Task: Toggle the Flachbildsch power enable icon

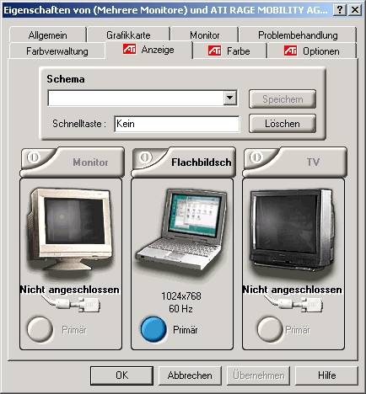Action: pyautogui.click(x=144, y=157)
